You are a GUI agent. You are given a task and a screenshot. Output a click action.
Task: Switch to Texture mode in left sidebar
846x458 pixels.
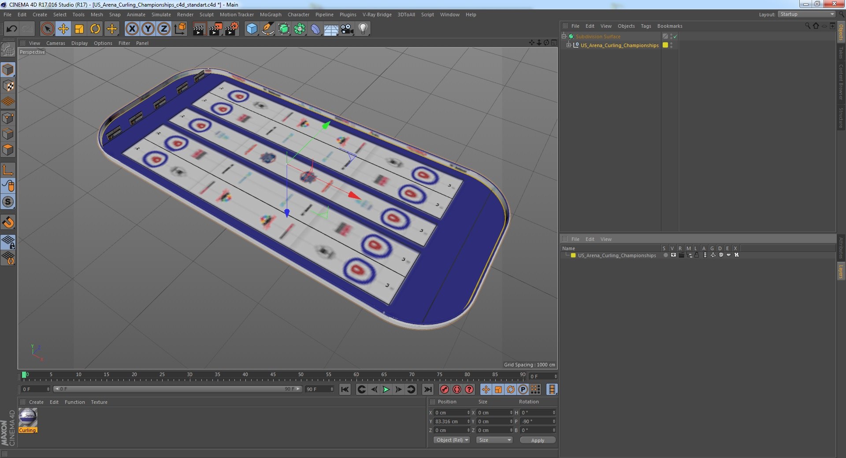click(8, 85)
